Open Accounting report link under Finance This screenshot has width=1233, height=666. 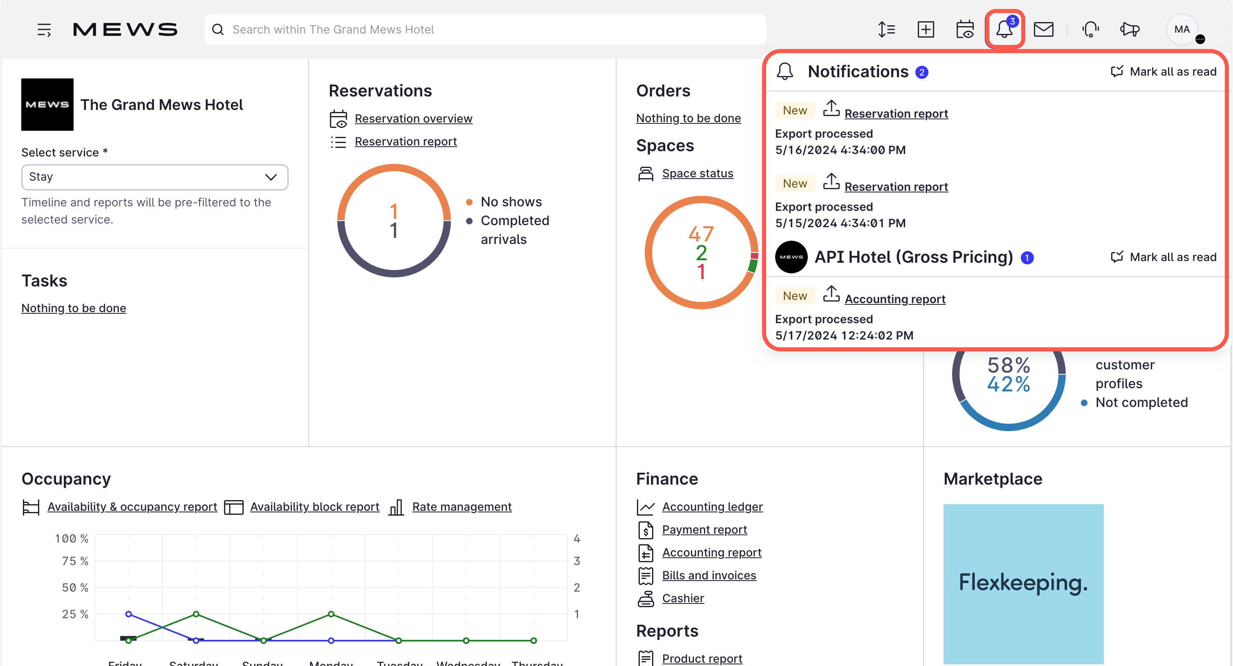(711, 552)
